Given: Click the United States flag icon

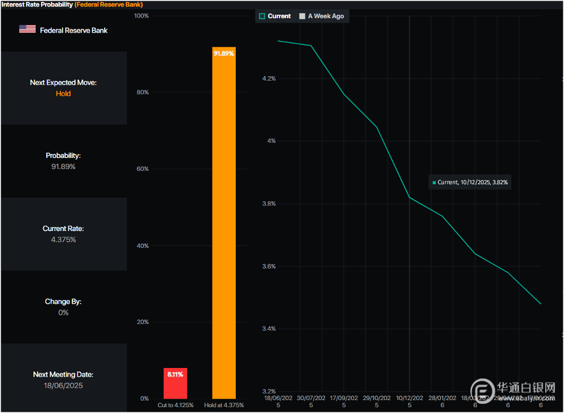Looking at the screenshot, I should 27,29.
